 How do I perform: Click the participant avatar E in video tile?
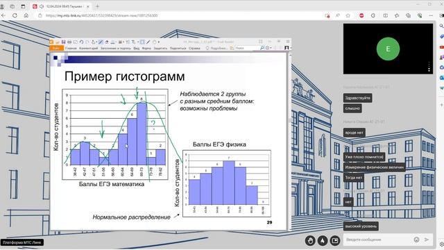coord(388,49)
